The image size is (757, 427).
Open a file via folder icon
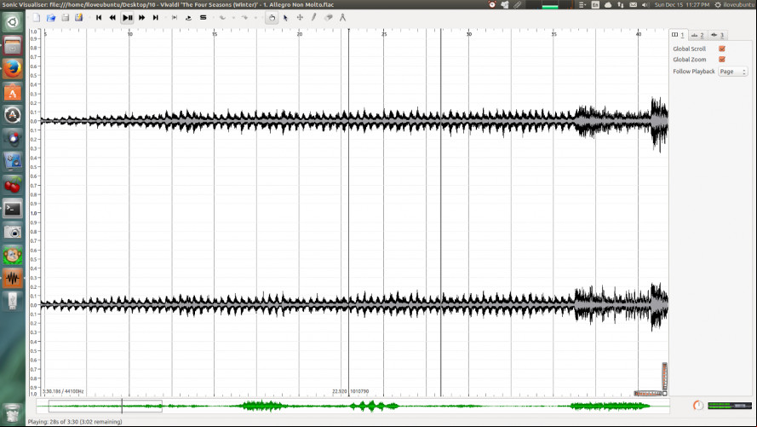(x=51, y=18)
